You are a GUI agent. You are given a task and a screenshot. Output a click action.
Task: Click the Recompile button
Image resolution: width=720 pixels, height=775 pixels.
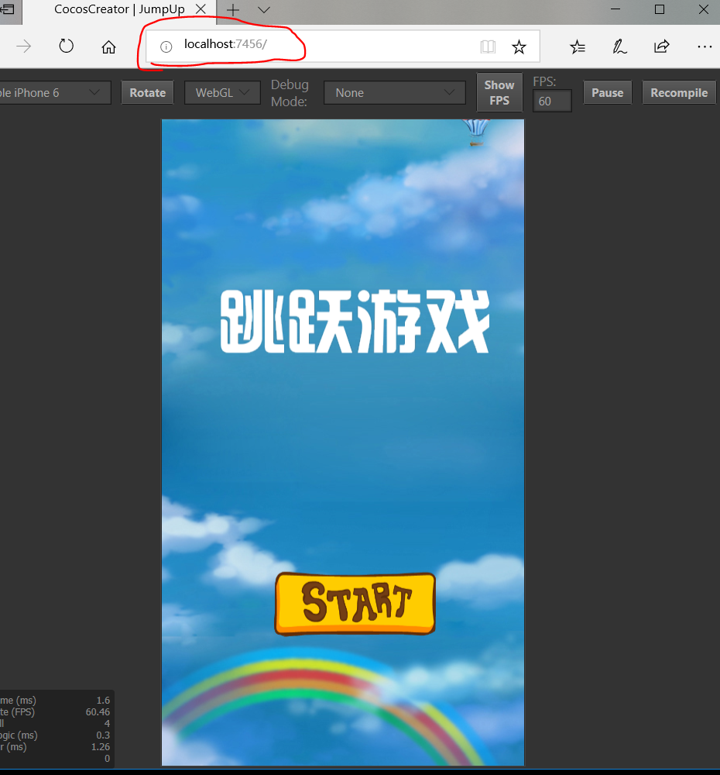(679, 93)
